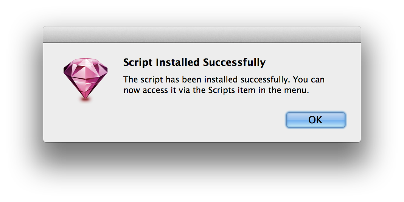404x202 pixels.
Task: Click the word Successfully in the bold heading
Action: coord(234,63)
